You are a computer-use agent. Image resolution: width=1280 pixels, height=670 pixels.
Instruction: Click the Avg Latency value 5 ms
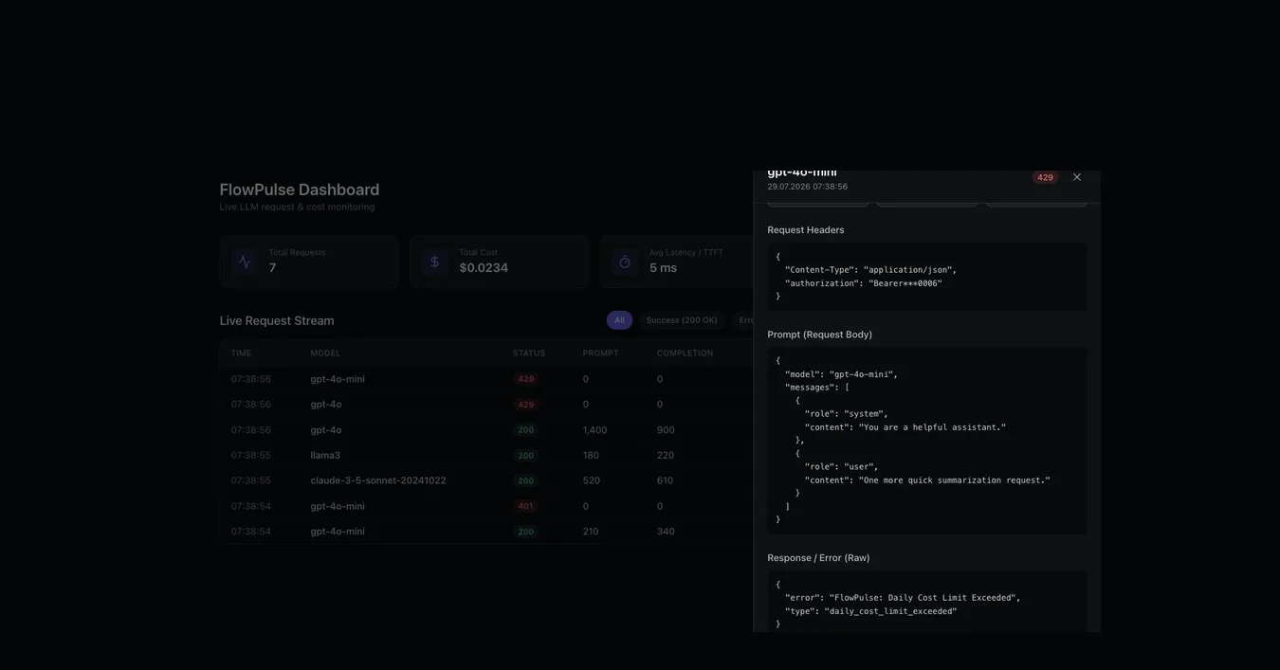pos(663,268)
